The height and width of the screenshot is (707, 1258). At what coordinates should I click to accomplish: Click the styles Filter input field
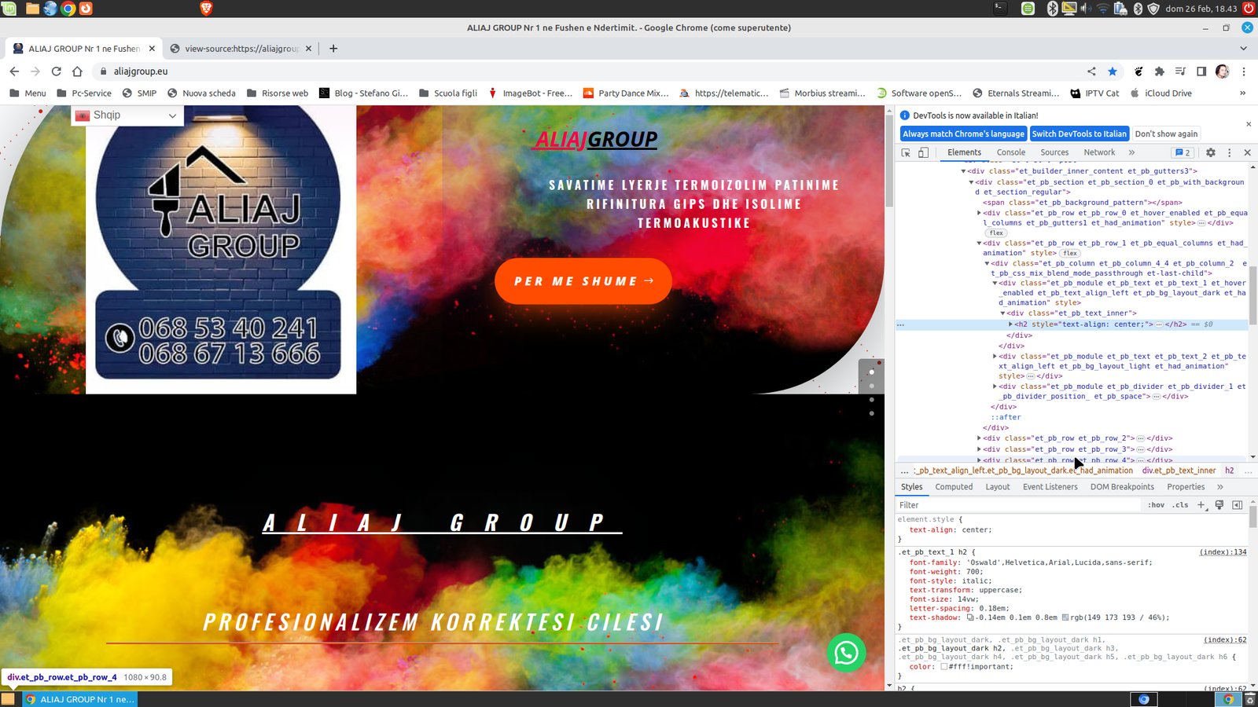pyautogui.click(x=1018, y=505)
